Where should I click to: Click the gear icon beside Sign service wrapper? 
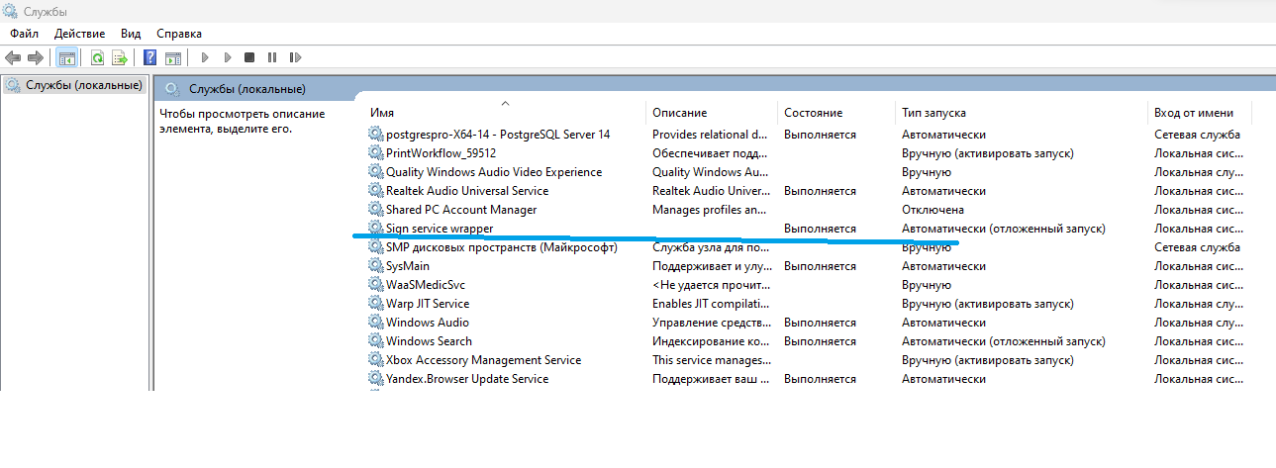point(375,229)
